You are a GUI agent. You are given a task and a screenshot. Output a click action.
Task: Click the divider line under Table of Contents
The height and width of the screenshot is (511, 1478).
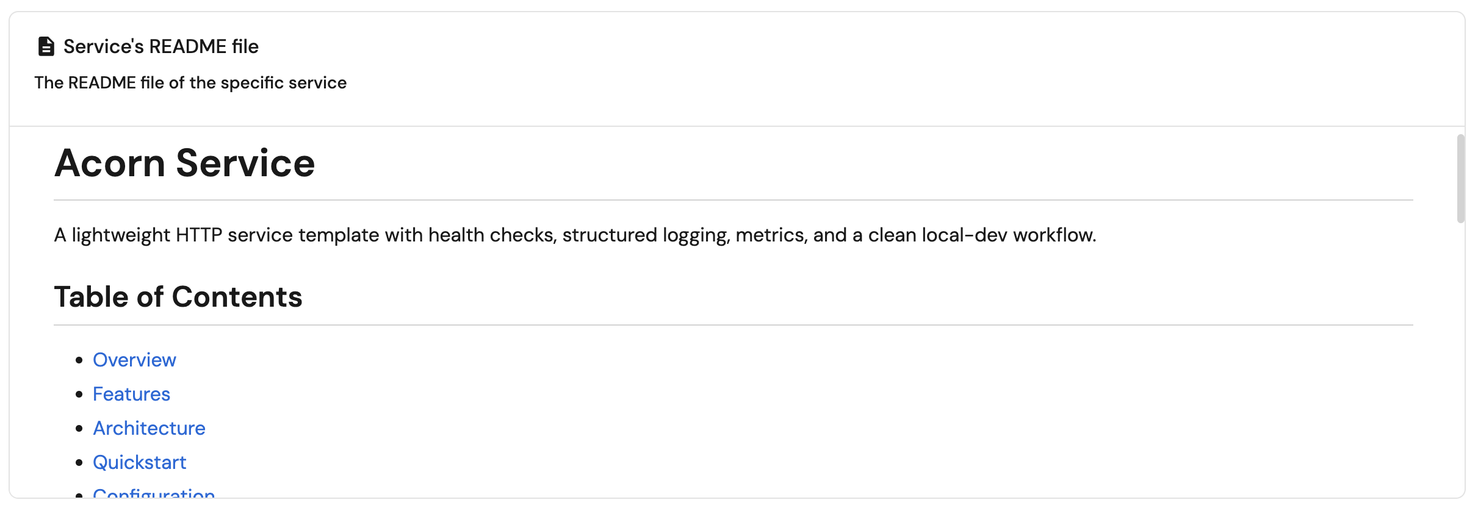pyautogui.click(x=732, y=325)
